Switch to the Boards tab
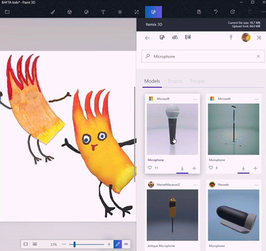Viewport: 266px width, 251px height. click(x=175, y=81)
